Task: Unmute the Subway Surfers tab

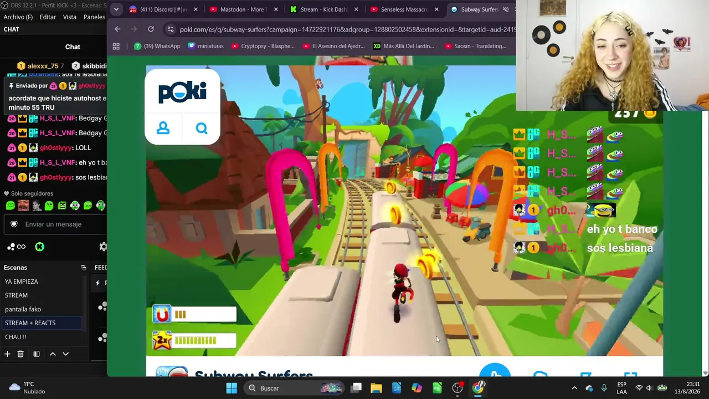Action: pyautogui.click(x=506, y=9)
